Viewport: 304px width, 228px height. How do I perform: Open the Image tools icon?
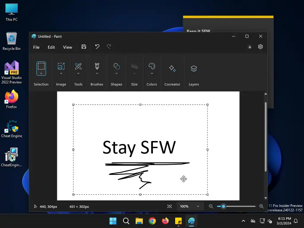coord(61,66)
